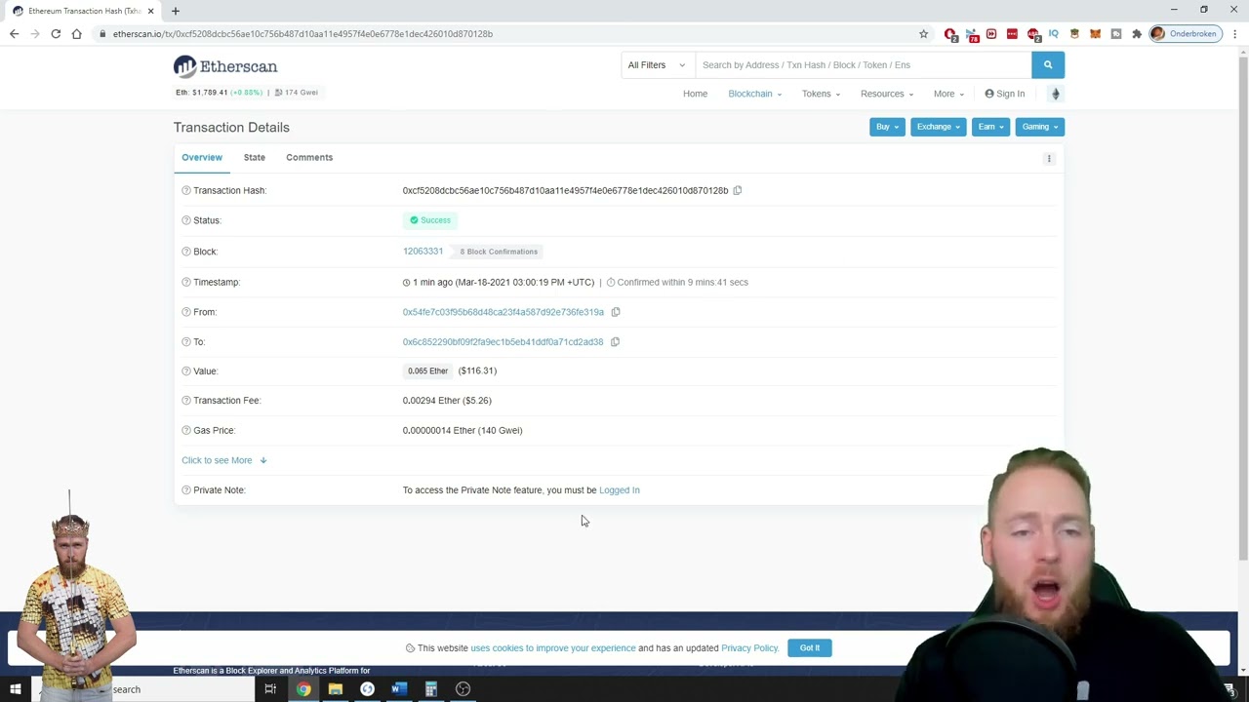Click the Success status badge
This screenshot has width=1249, height=702.
[430, 220]
